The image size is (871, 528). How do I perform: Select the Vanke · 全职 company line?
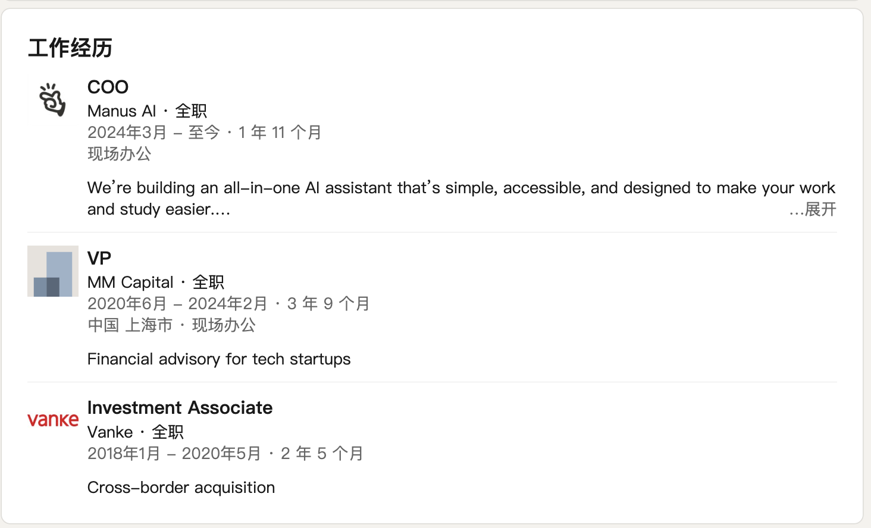click(x=135, y=432)
